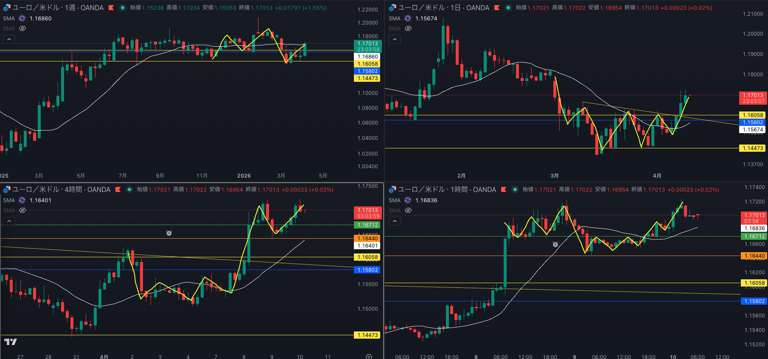768x359 pixels.
Task: Click SMA refresh icon in 1-hour chart
Action: [x=408, y=200]
